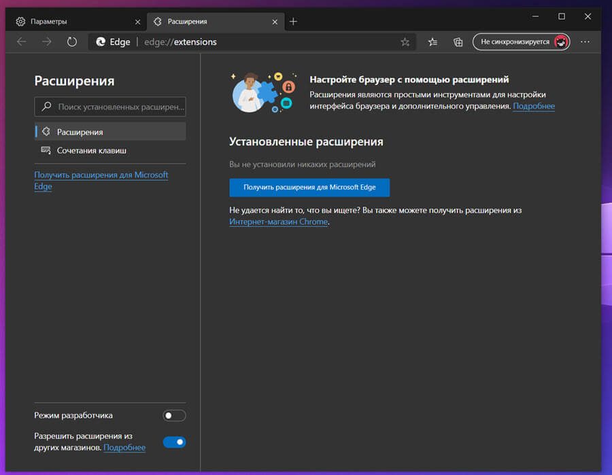
Task: Minimize the Edge window
Action: pos(535,16)
